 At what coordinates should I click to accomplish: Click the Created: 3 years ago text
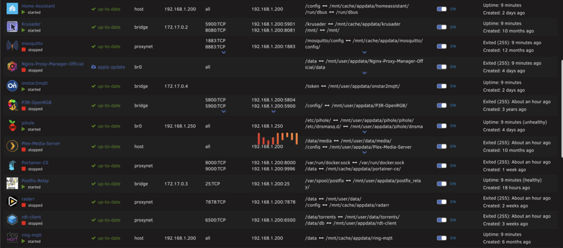click(504, 109)
